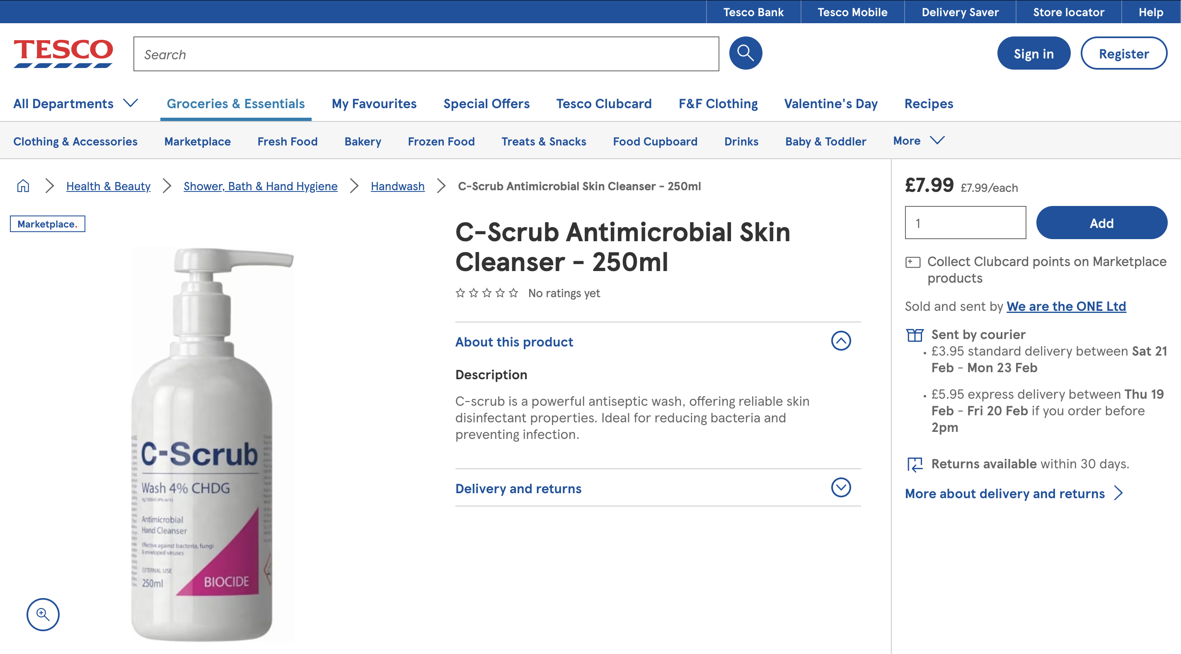Open the Special Offers menu
The height and width of the screenshot is (654, 1181).
[486, 104]
